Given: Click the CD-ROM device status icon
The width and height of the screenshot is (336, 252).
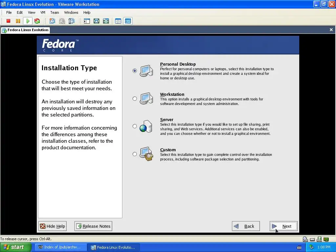Looking at the screenshot, I should tap(305, 239).
